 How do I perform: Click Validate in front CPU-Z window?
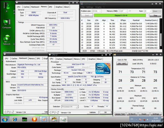(x=93, y=112)
